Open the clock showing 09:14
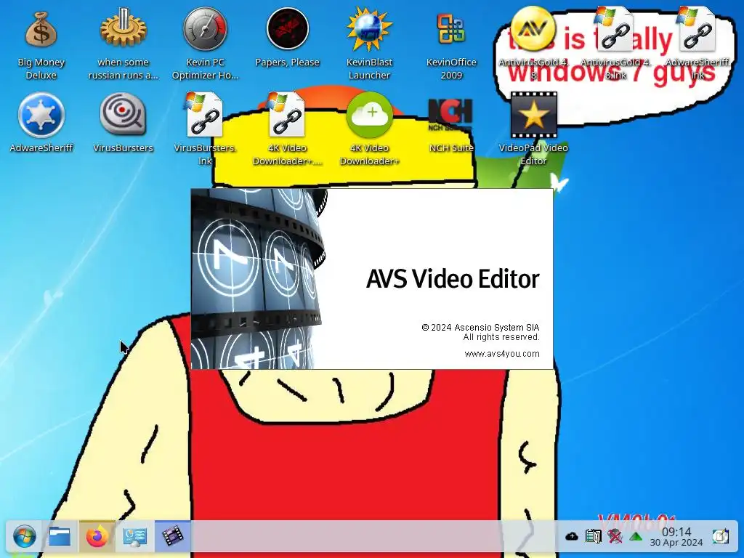 pyautogui.click(x=676, y=537)
